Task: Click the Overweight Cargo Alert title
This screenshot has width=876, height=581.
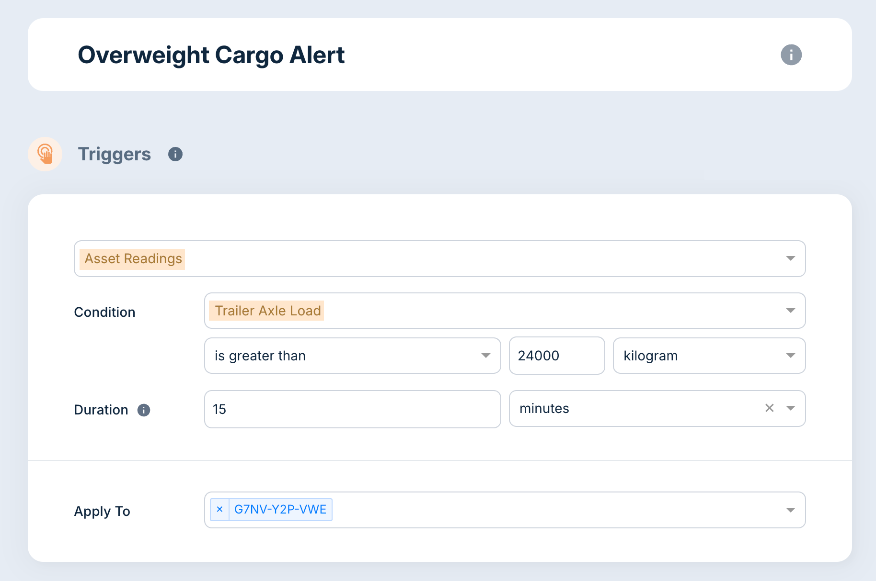Action: [x=211, y=55]
